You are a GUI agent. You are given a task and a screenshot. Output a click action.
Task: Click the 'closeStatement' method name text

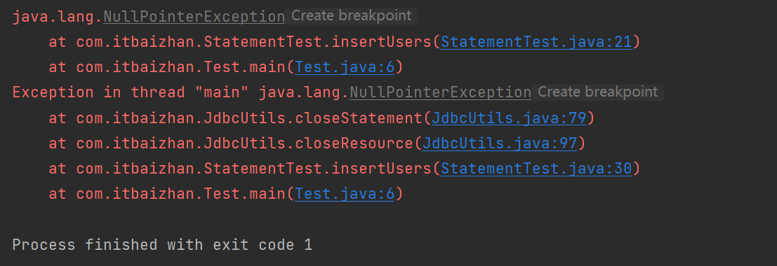[x=359, y=118]
